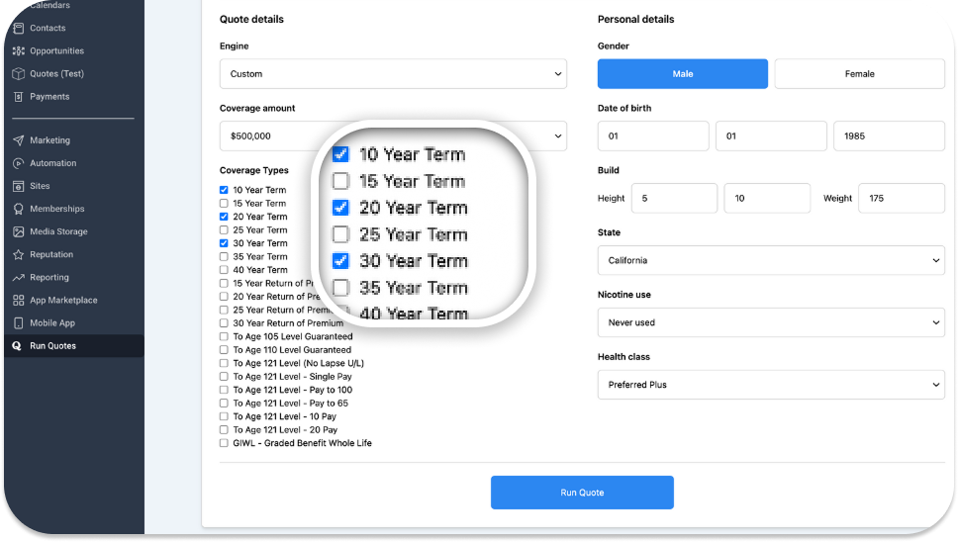Click the Marketing paper-plane icon
The width and height of the screenshot is (958, 542).
[19, 140]
